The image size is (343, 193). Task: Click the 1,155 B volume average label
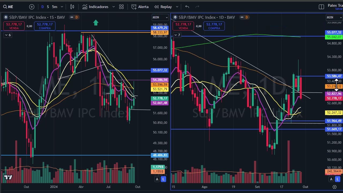pos(158,172)
